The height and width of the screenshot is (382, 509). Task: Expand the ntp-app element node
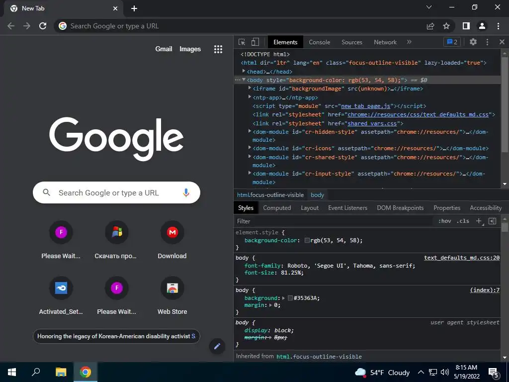[x=250, y=97]
